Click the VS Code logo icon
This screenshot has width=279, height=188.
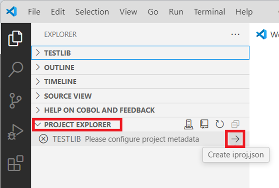12,12
